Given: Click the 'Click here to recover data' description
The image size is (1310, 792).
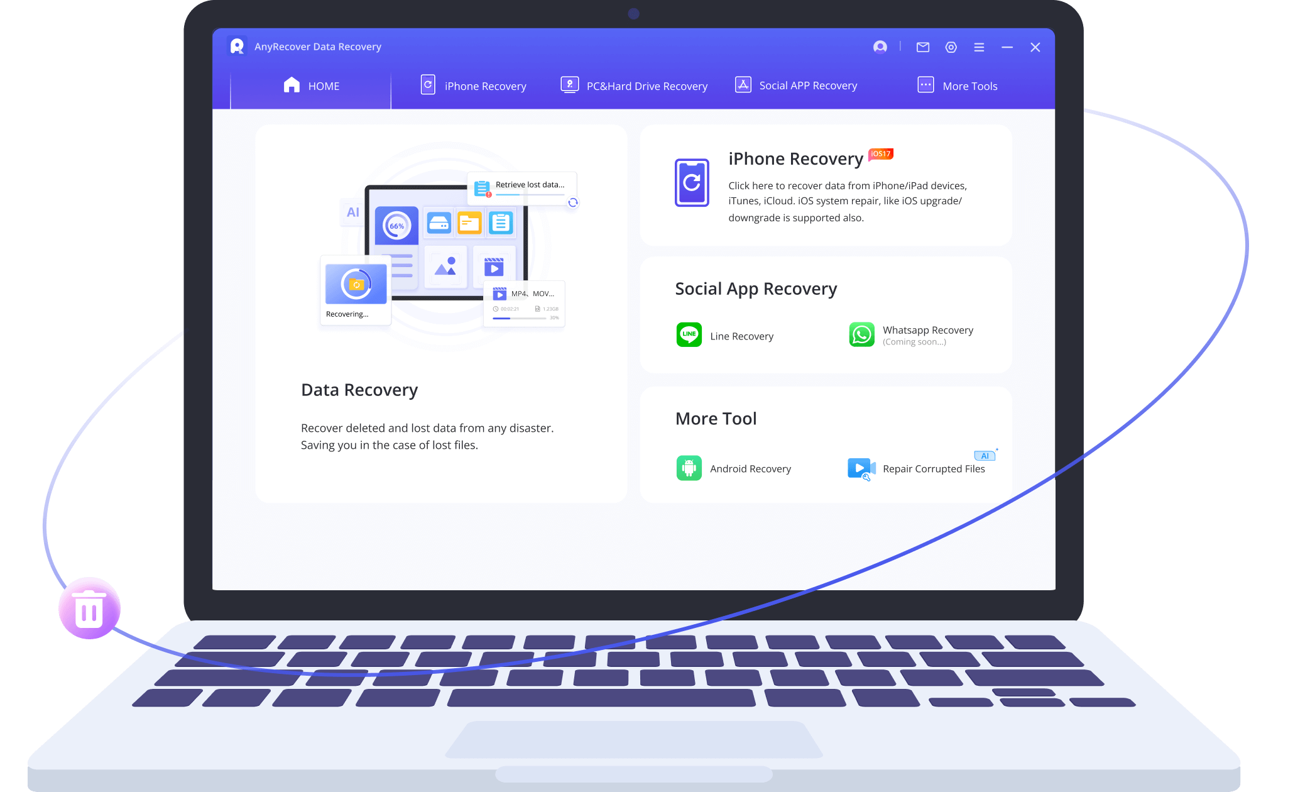Looking at the screenshot, I should click(848, 202).
